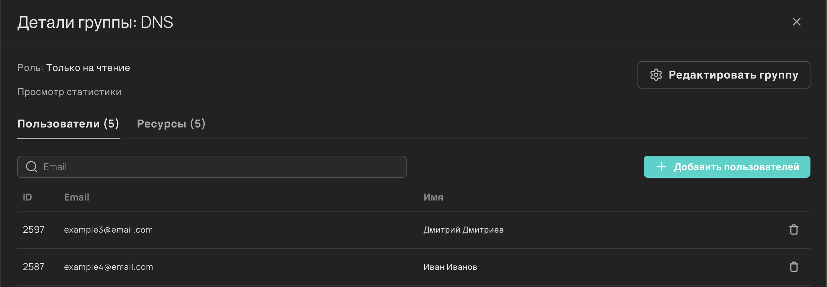
Task: Focus the Email search field
Action: click(x=212, y=167)
